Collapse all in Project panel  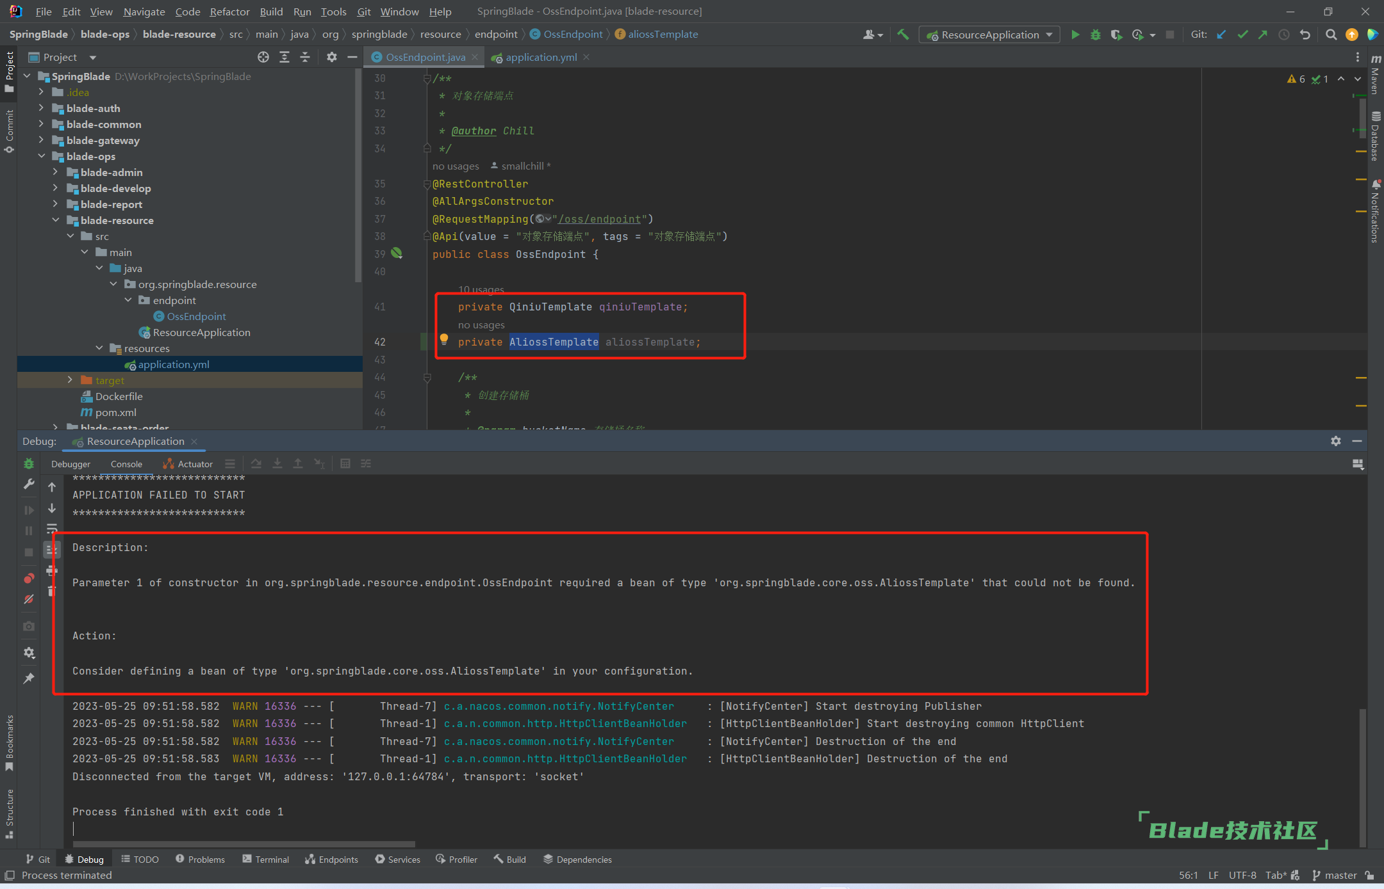(305, 57)
